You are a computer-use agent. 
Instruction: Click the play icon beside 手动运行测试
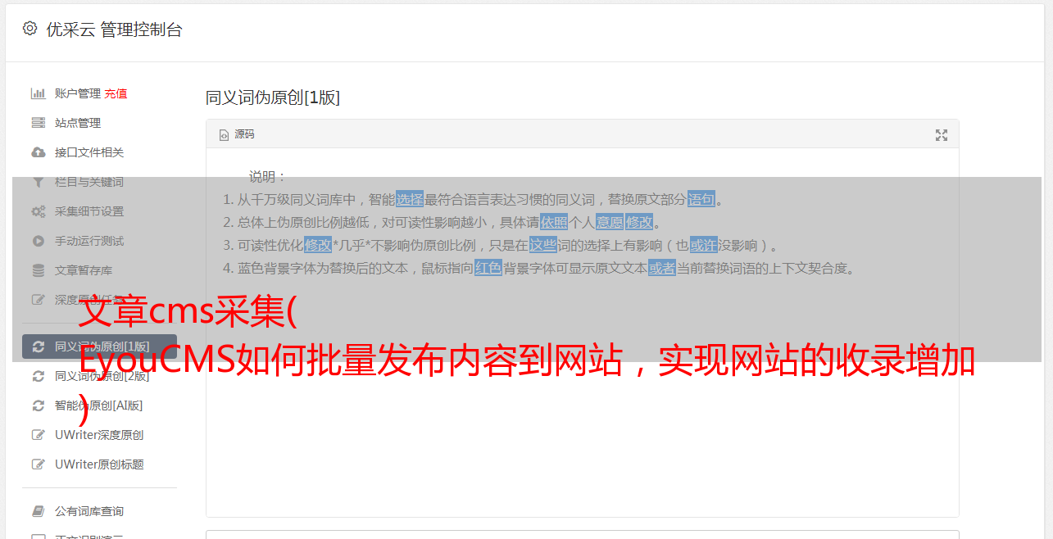coord(38,241)
